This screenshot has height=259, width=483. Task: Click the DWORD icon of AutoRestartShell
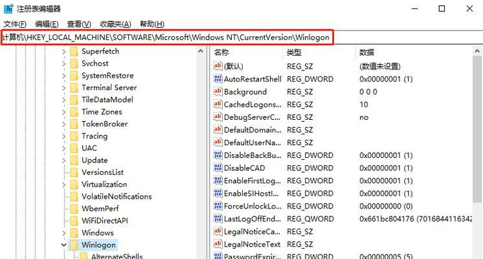coord(218,79)
